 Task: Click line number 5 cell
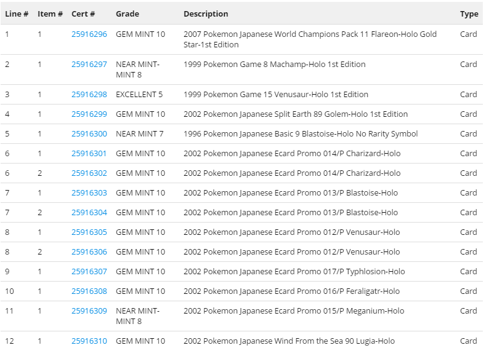pyautogui.click(x=7, y=134)
